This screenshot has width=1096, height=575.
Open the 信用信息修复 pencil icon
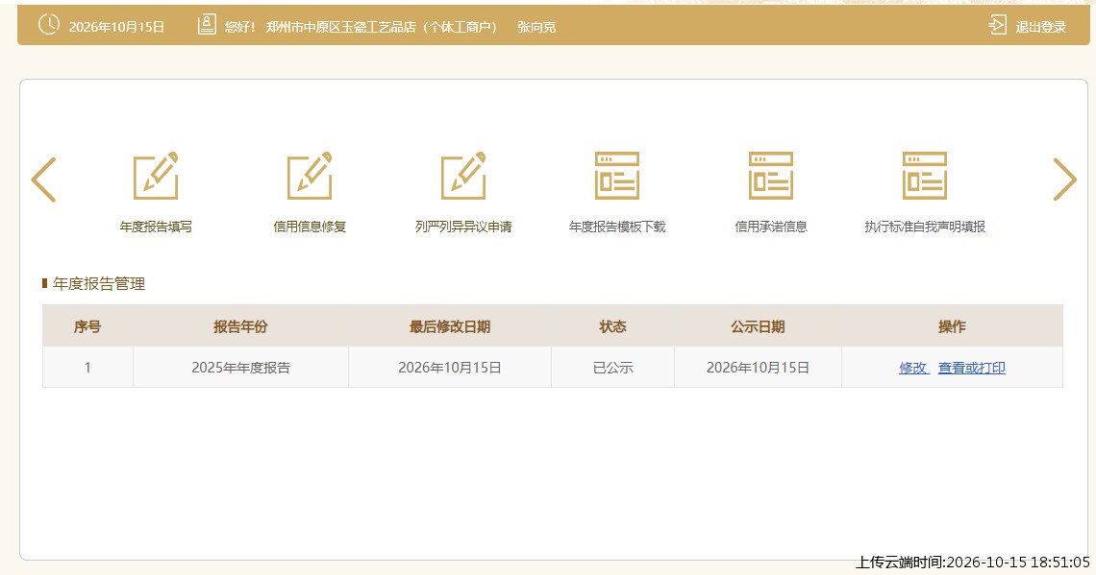tap(310, 176)
